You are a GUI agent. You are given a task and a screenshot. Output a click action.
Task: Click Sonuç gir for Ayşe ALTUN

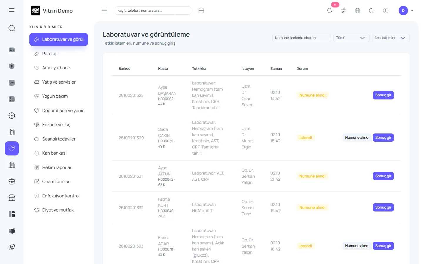coord(383,176)
